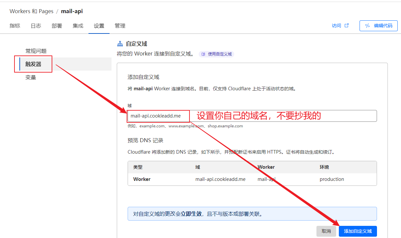This screenshot has height=238, width=401.
Task: Click the active 设置 tab
Action: pos(99,26)
